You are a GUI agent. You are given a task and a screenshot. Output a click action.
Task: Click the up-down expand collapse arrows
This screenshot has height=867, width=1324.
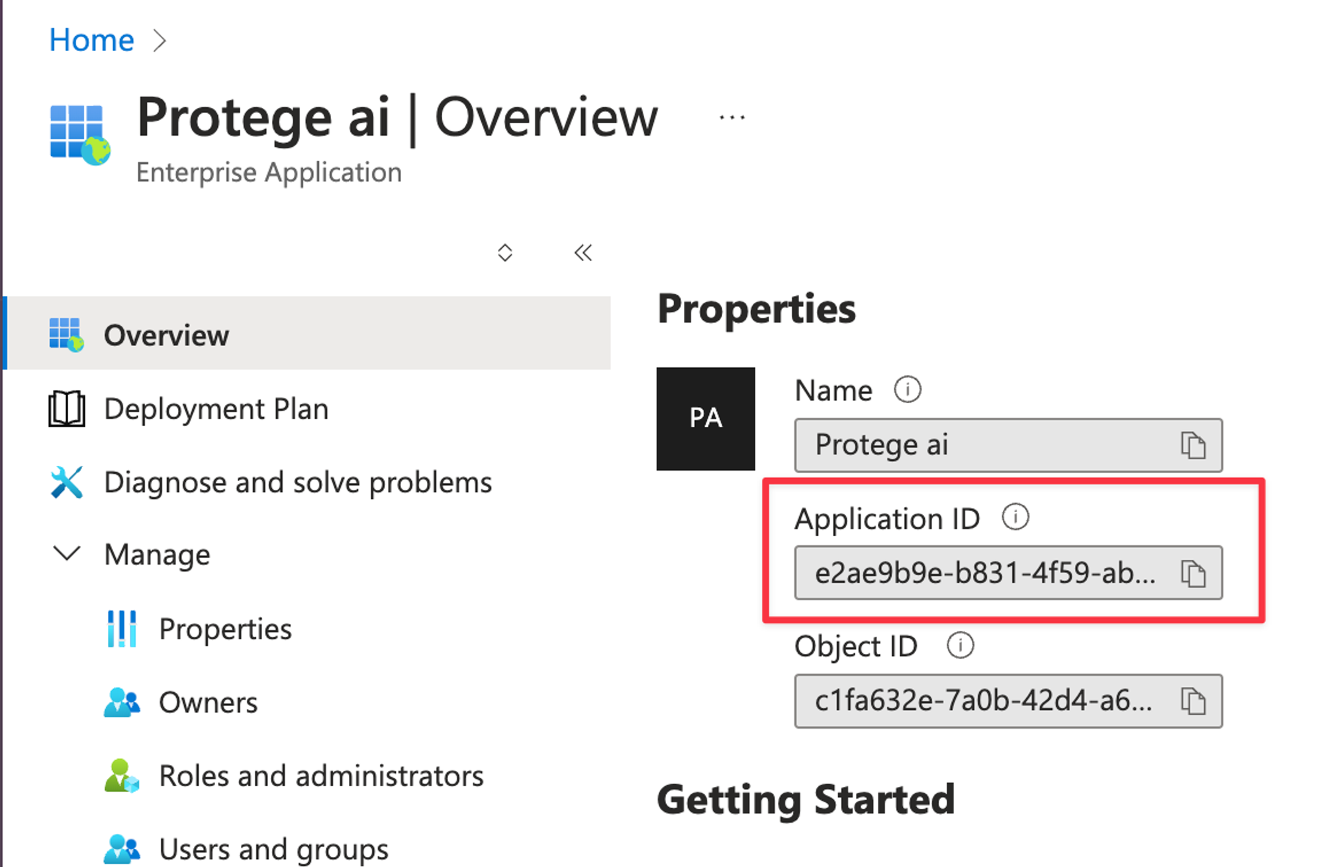click(504, 252)
